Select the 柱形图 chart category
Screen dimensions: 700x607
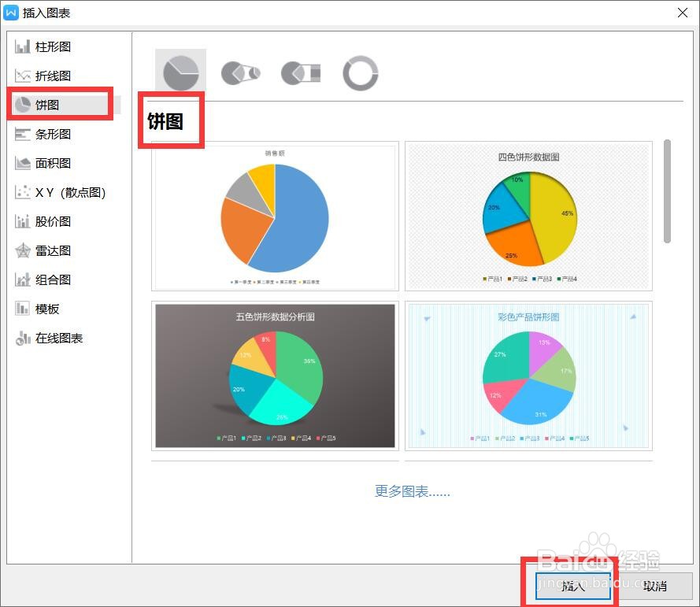[x=52, y=46]
